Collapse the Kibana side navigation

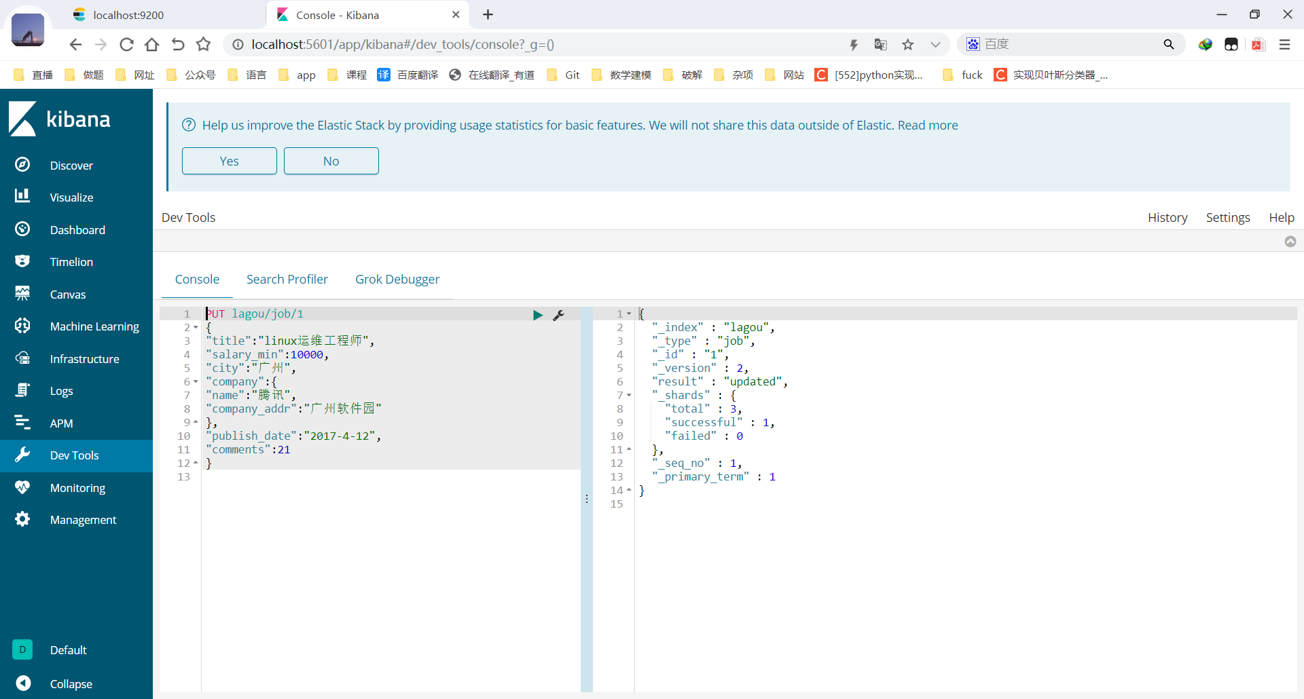(71, 684)
